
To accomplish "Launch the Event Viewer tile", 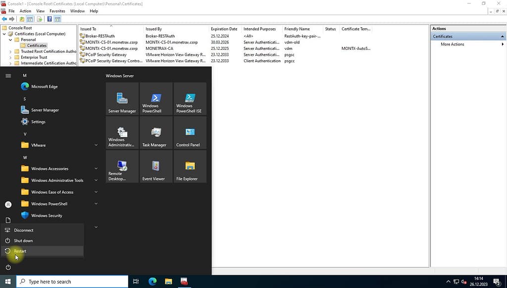I will [x=156, y=167].
